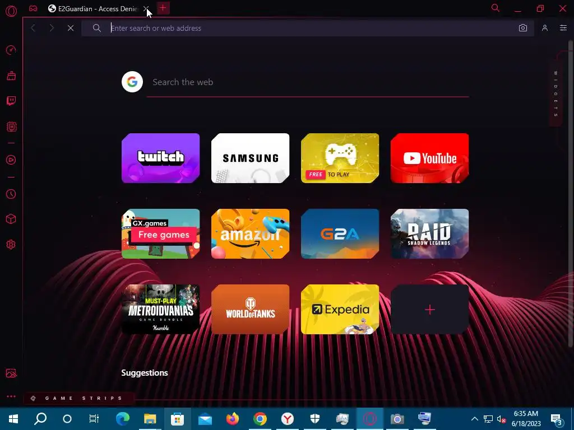Open the G2A speed dial
Screen dimensions: 574x430
pyautogui.click(x=340, y=233)
